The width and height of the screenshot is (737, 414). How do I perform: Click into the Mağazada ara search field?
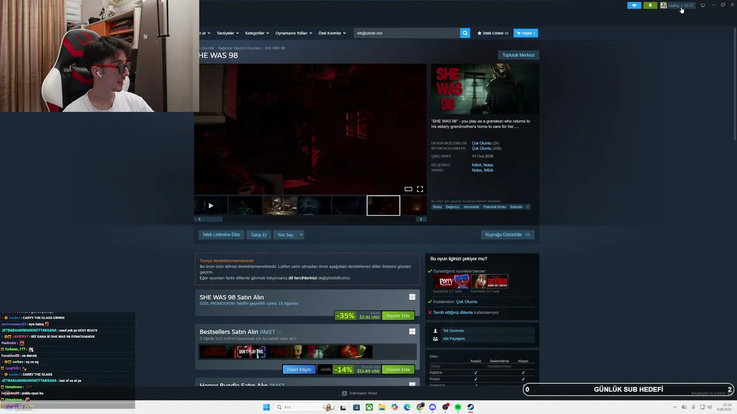tap(407, 33)
